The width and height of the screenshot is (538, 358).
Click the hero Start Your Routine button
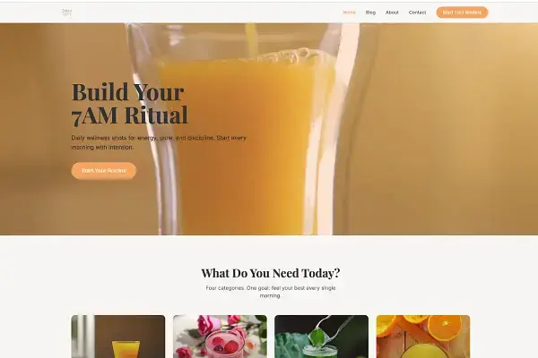coord(104,170)
